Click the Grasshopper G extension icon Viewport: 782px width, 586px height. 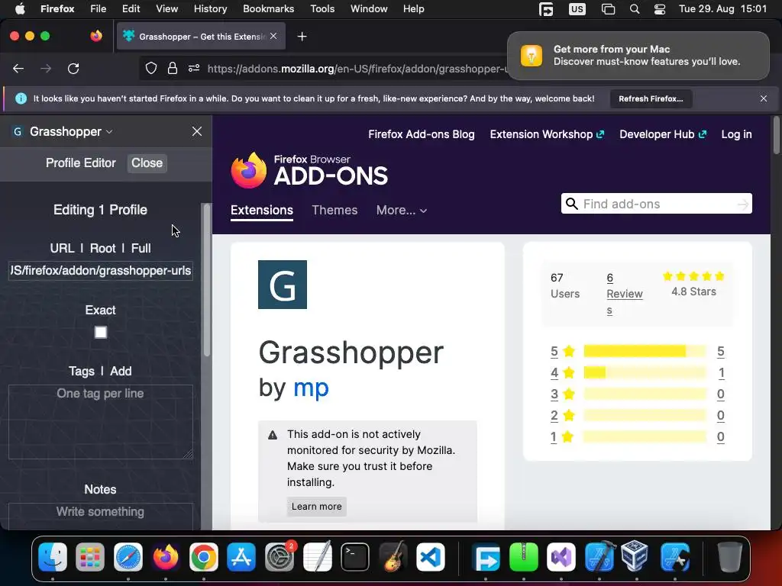tap(283, 285)
